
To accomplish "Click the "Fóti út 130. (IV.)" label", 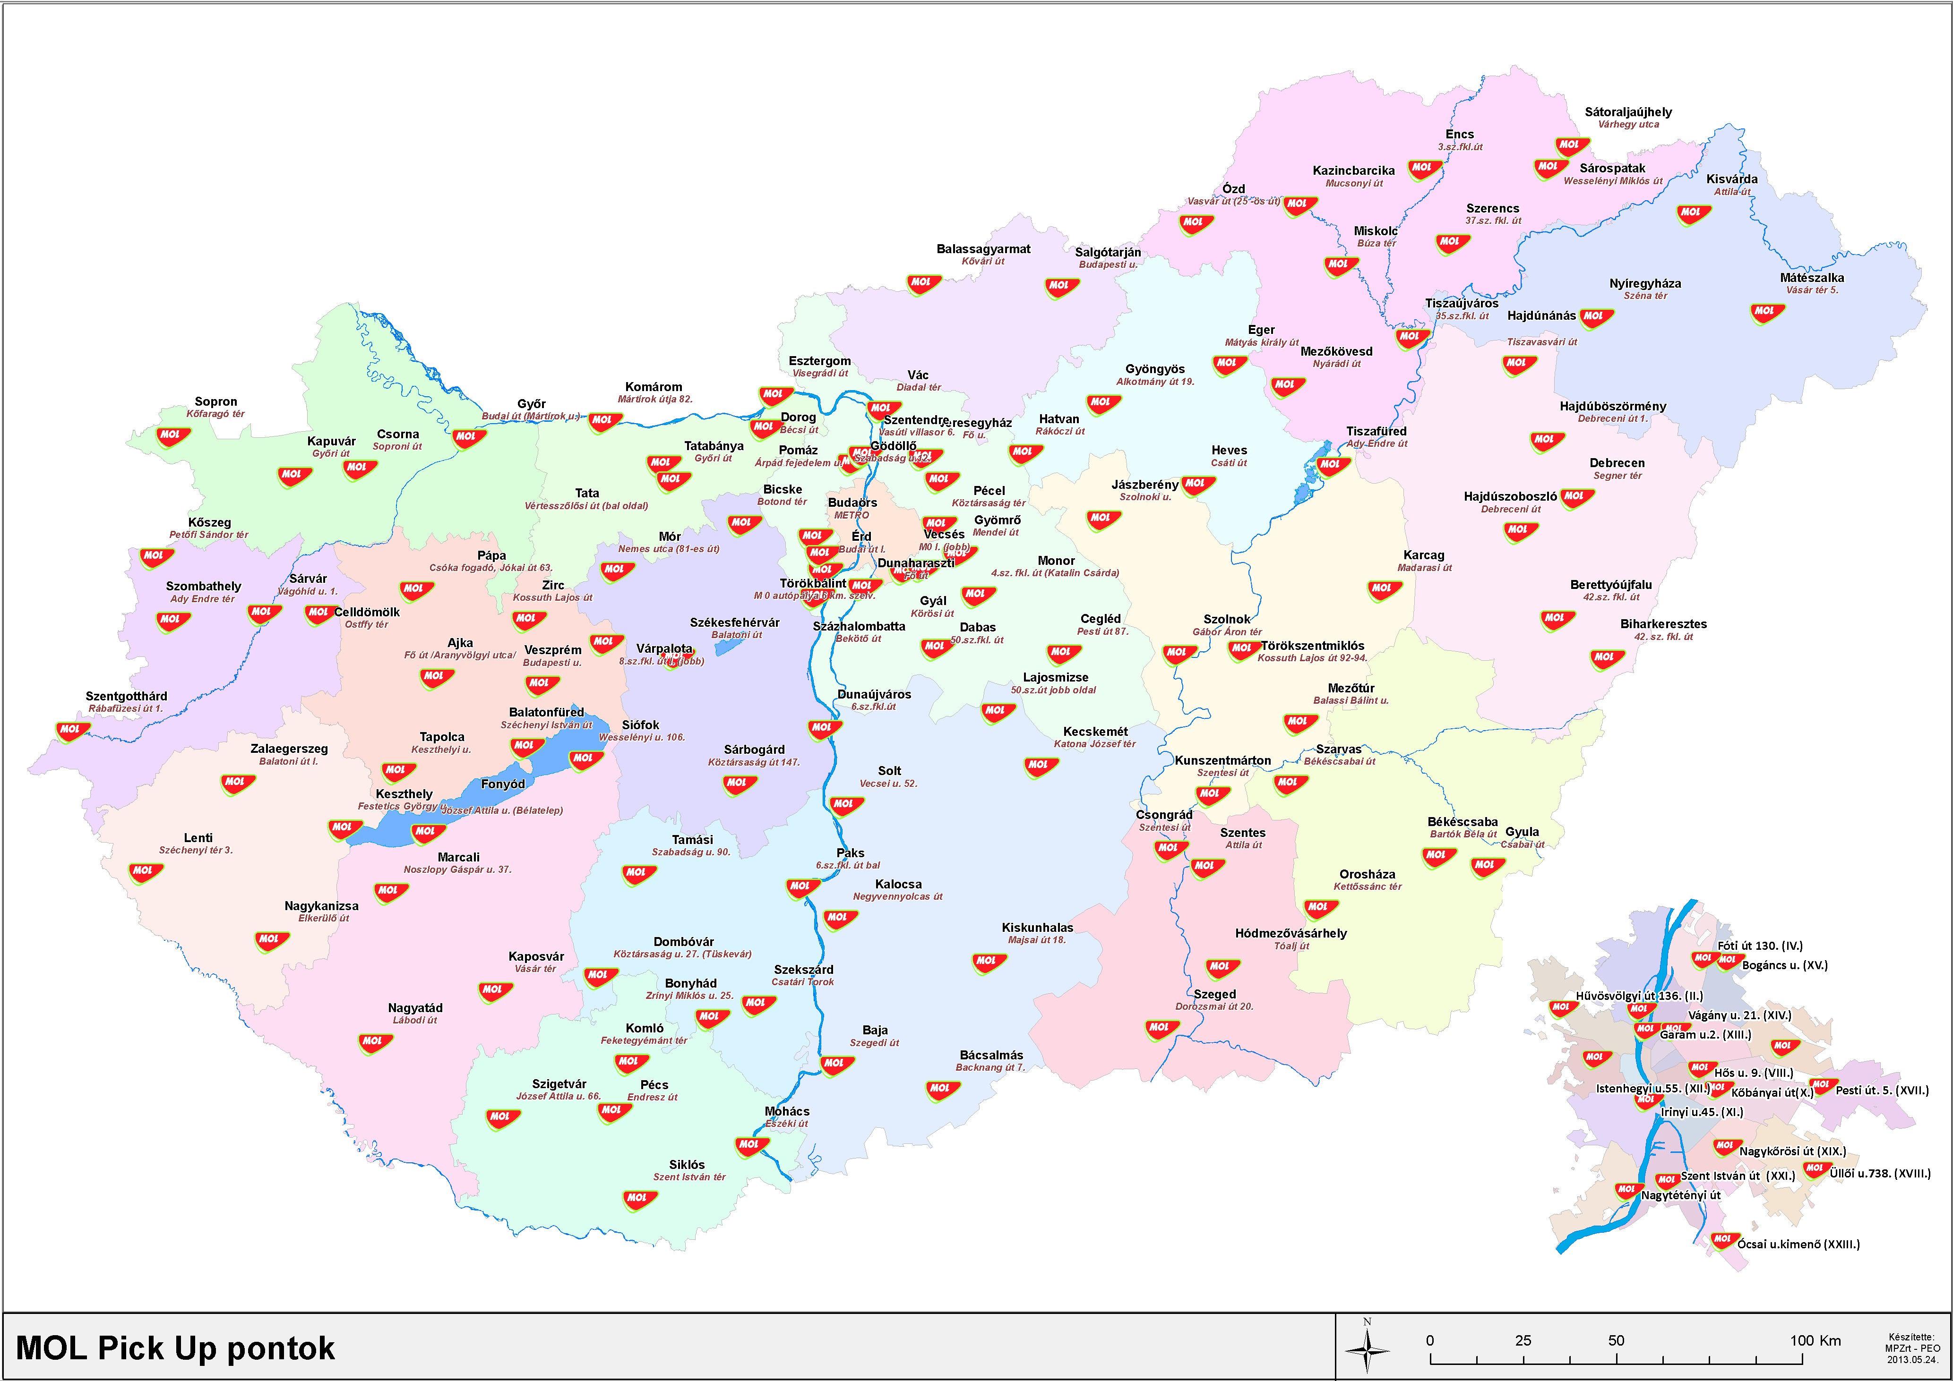I will [x=1760, y=946].
